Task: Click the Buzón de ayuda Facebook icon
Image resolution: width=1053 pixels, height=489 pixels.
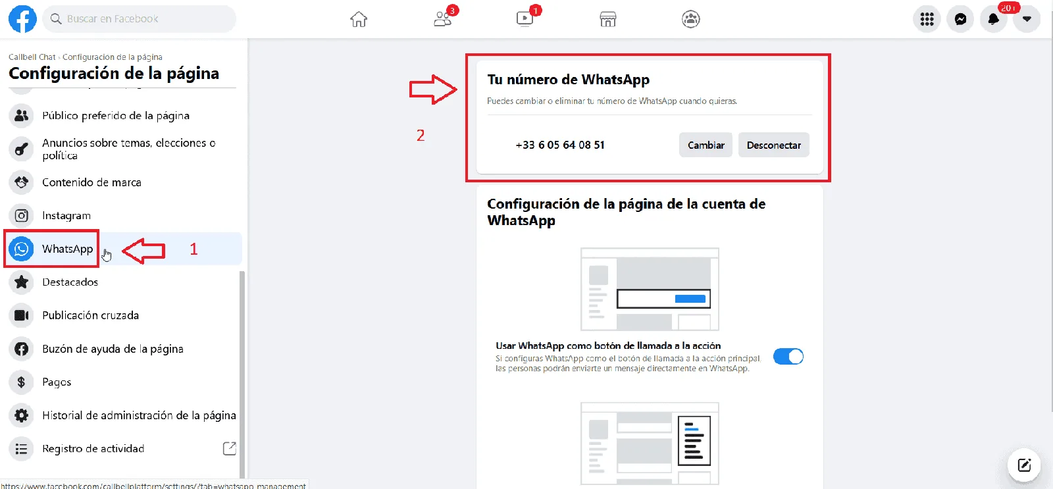Action: (x=22, y=349)
